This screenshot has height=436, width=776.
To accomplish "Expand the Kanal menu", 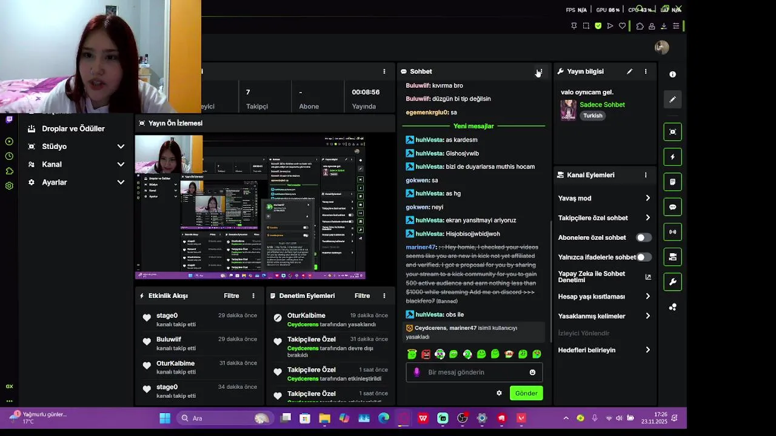I will tap(76, 164).
